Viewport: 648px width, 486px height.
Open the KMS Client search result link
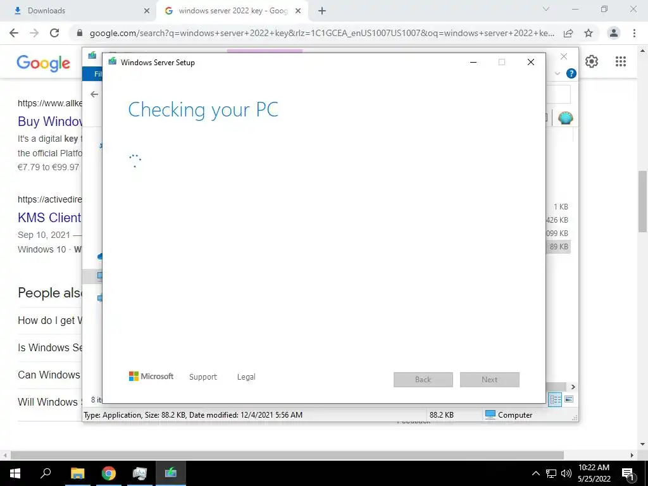pyautogui.click(x=49, y=218)
